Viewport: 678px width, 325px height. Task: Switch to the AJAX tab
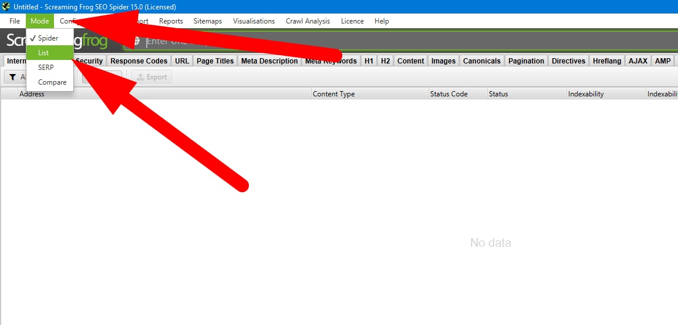coord(637,61)
